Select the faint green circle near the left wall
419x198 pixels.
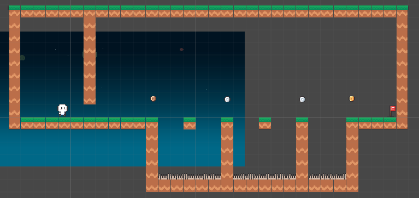coord(22,58)
